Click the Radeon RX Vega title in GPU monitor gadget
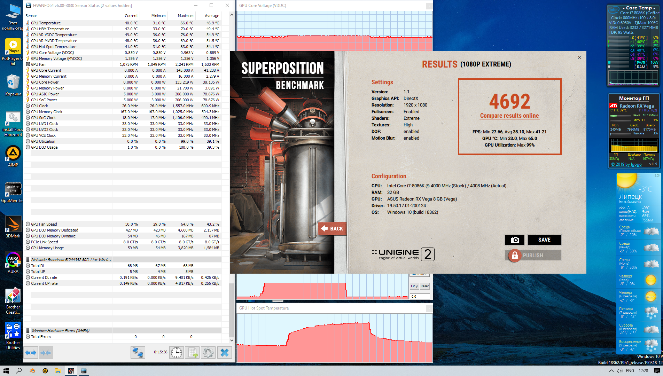The height and width of the screenshot is (376, 663). point(637,106)
